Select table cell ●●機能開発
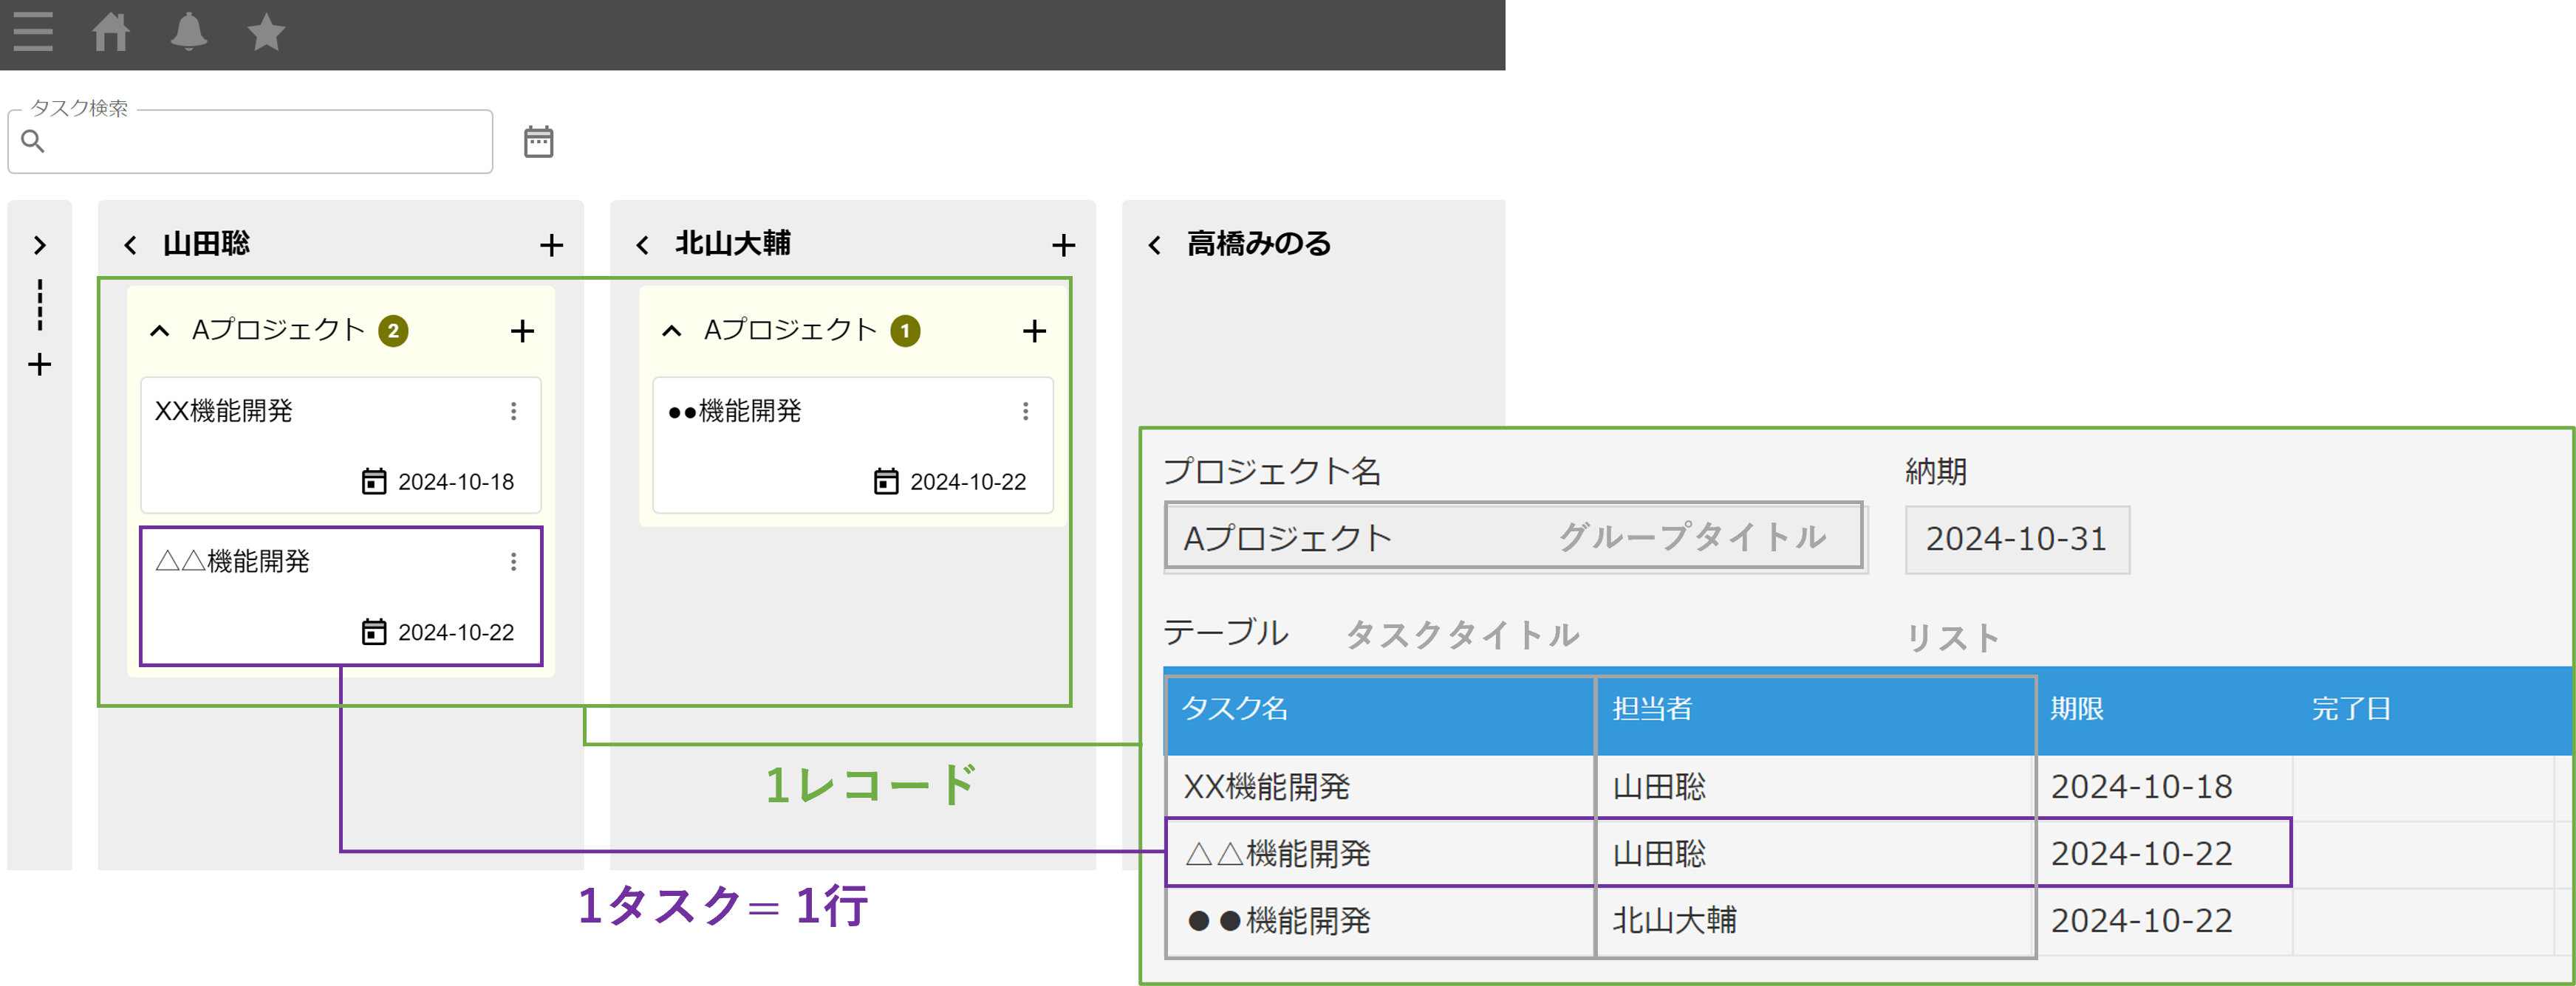This screenshot has width=2576, height=986. [1380, 920]
